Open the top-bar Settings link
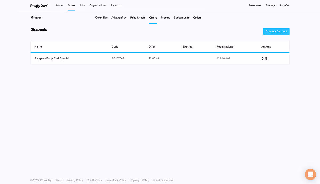This screenshot has width=320, height=184. 271,5
